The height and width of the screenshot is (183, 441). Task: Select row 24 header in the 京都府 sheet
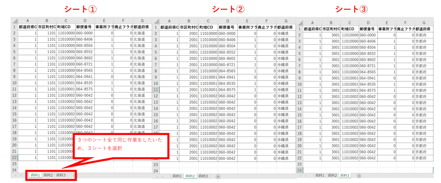point(300,170)
